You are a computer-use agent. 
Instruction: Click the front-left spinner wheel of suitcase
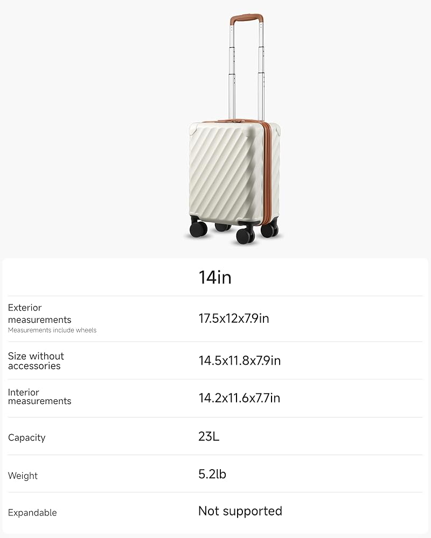click(x=198, y=229)
